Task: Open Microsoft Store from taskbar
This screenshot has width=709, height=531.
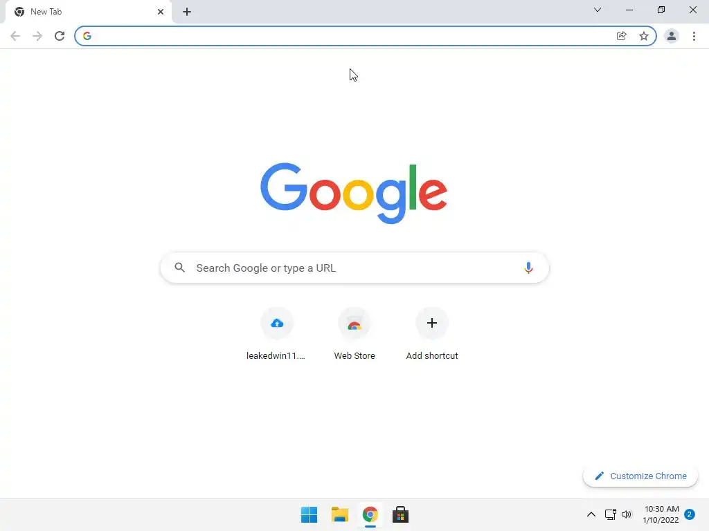Action: click(x=400, y=514)
